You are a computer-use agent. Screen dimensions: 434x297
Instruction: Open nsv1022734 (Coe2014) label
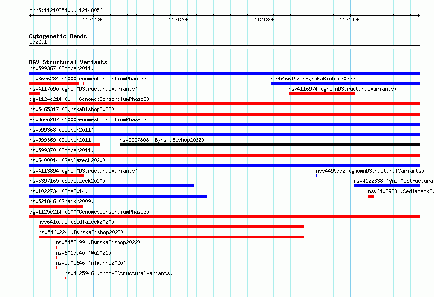click(59, 191)
